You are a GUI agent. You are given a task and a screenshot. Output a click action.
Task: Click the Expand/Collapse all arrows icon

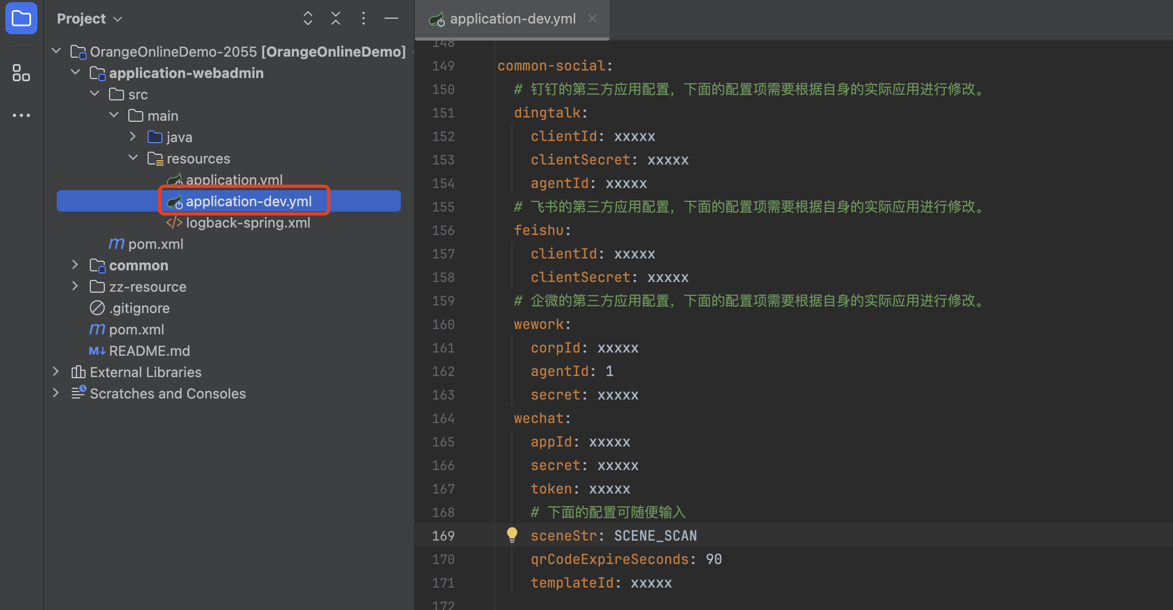[308, 19]
